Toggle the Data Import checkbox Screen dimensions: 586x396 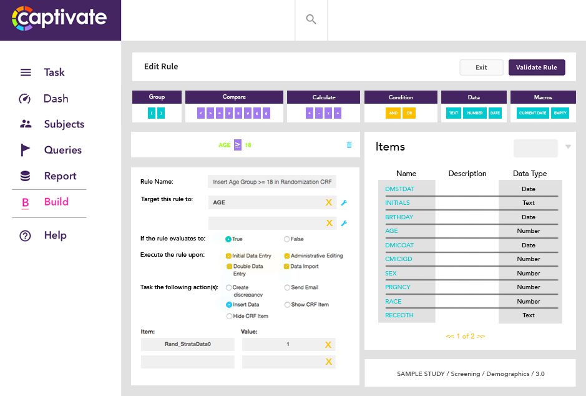click(286, 266)
